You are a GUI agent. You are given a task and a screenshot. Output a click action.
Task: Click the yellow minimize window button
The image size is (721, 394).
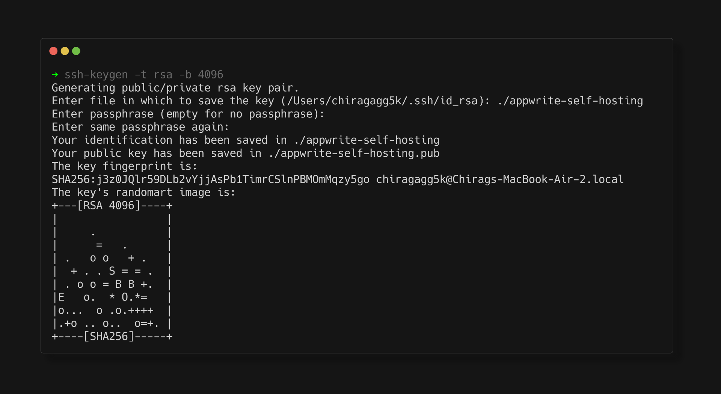[x=65, y=51]
